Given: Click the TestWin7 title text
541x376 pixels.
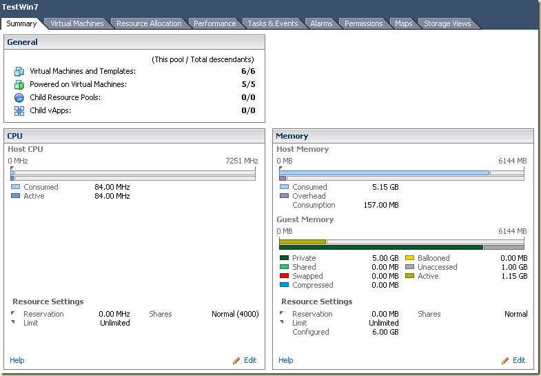Looking at the screenshot, I should [20, 7].
